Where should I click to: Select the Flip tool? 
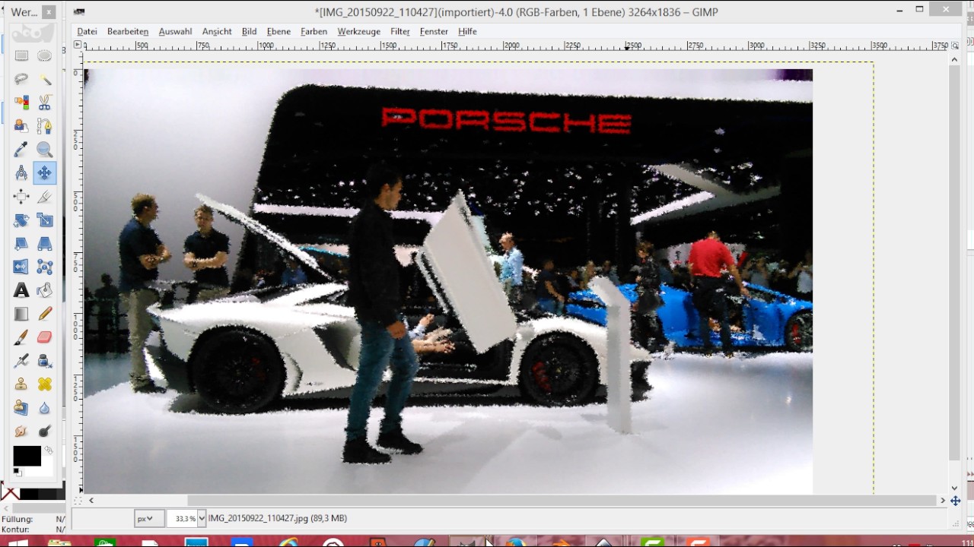(x=21, y=267)
